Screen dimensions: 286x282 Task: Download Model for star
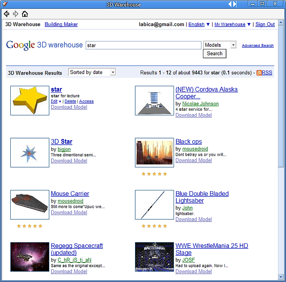click(x=69, y=107)
